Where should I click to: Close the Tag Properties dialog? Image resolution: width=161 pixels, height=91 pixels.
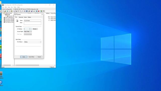coord(42,14)
